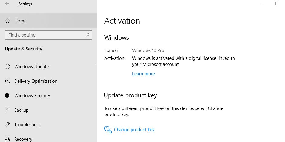The height and width of the screenshot is (142, 285).
Task: Click the Update product key heading
Action: point(130,95)
